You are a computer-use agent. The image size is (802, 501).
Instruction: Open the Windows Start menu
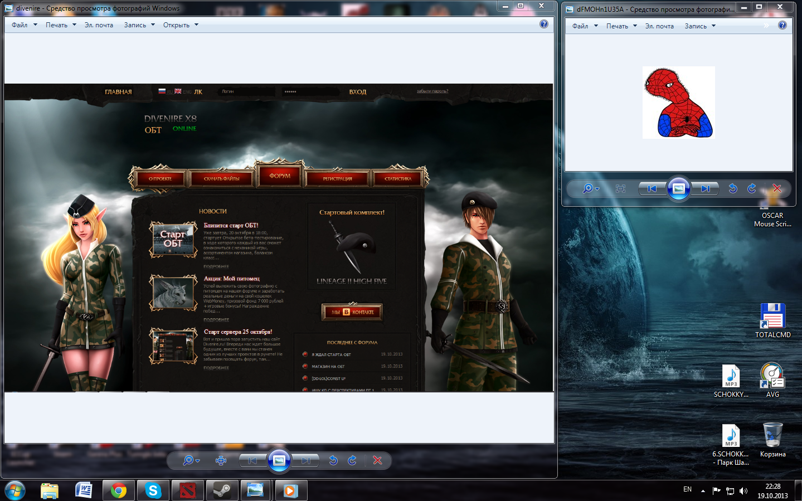coord(15,490)
